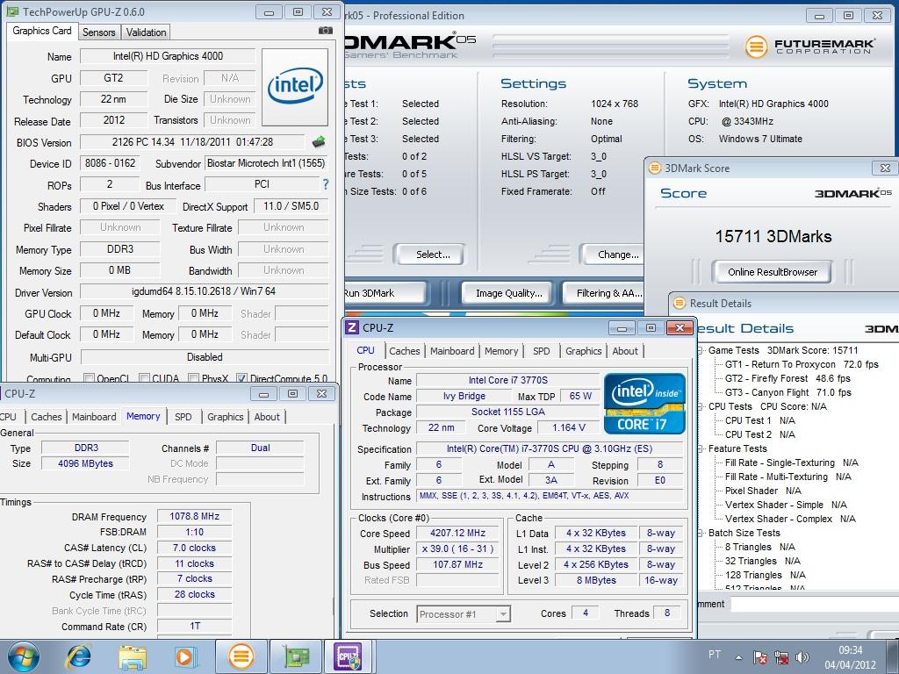Toggle the PhysX checkbox in GPU-Z

click(194, 378)
